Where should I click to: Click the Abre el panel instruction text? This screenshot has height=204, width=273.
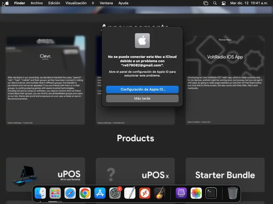142,74
